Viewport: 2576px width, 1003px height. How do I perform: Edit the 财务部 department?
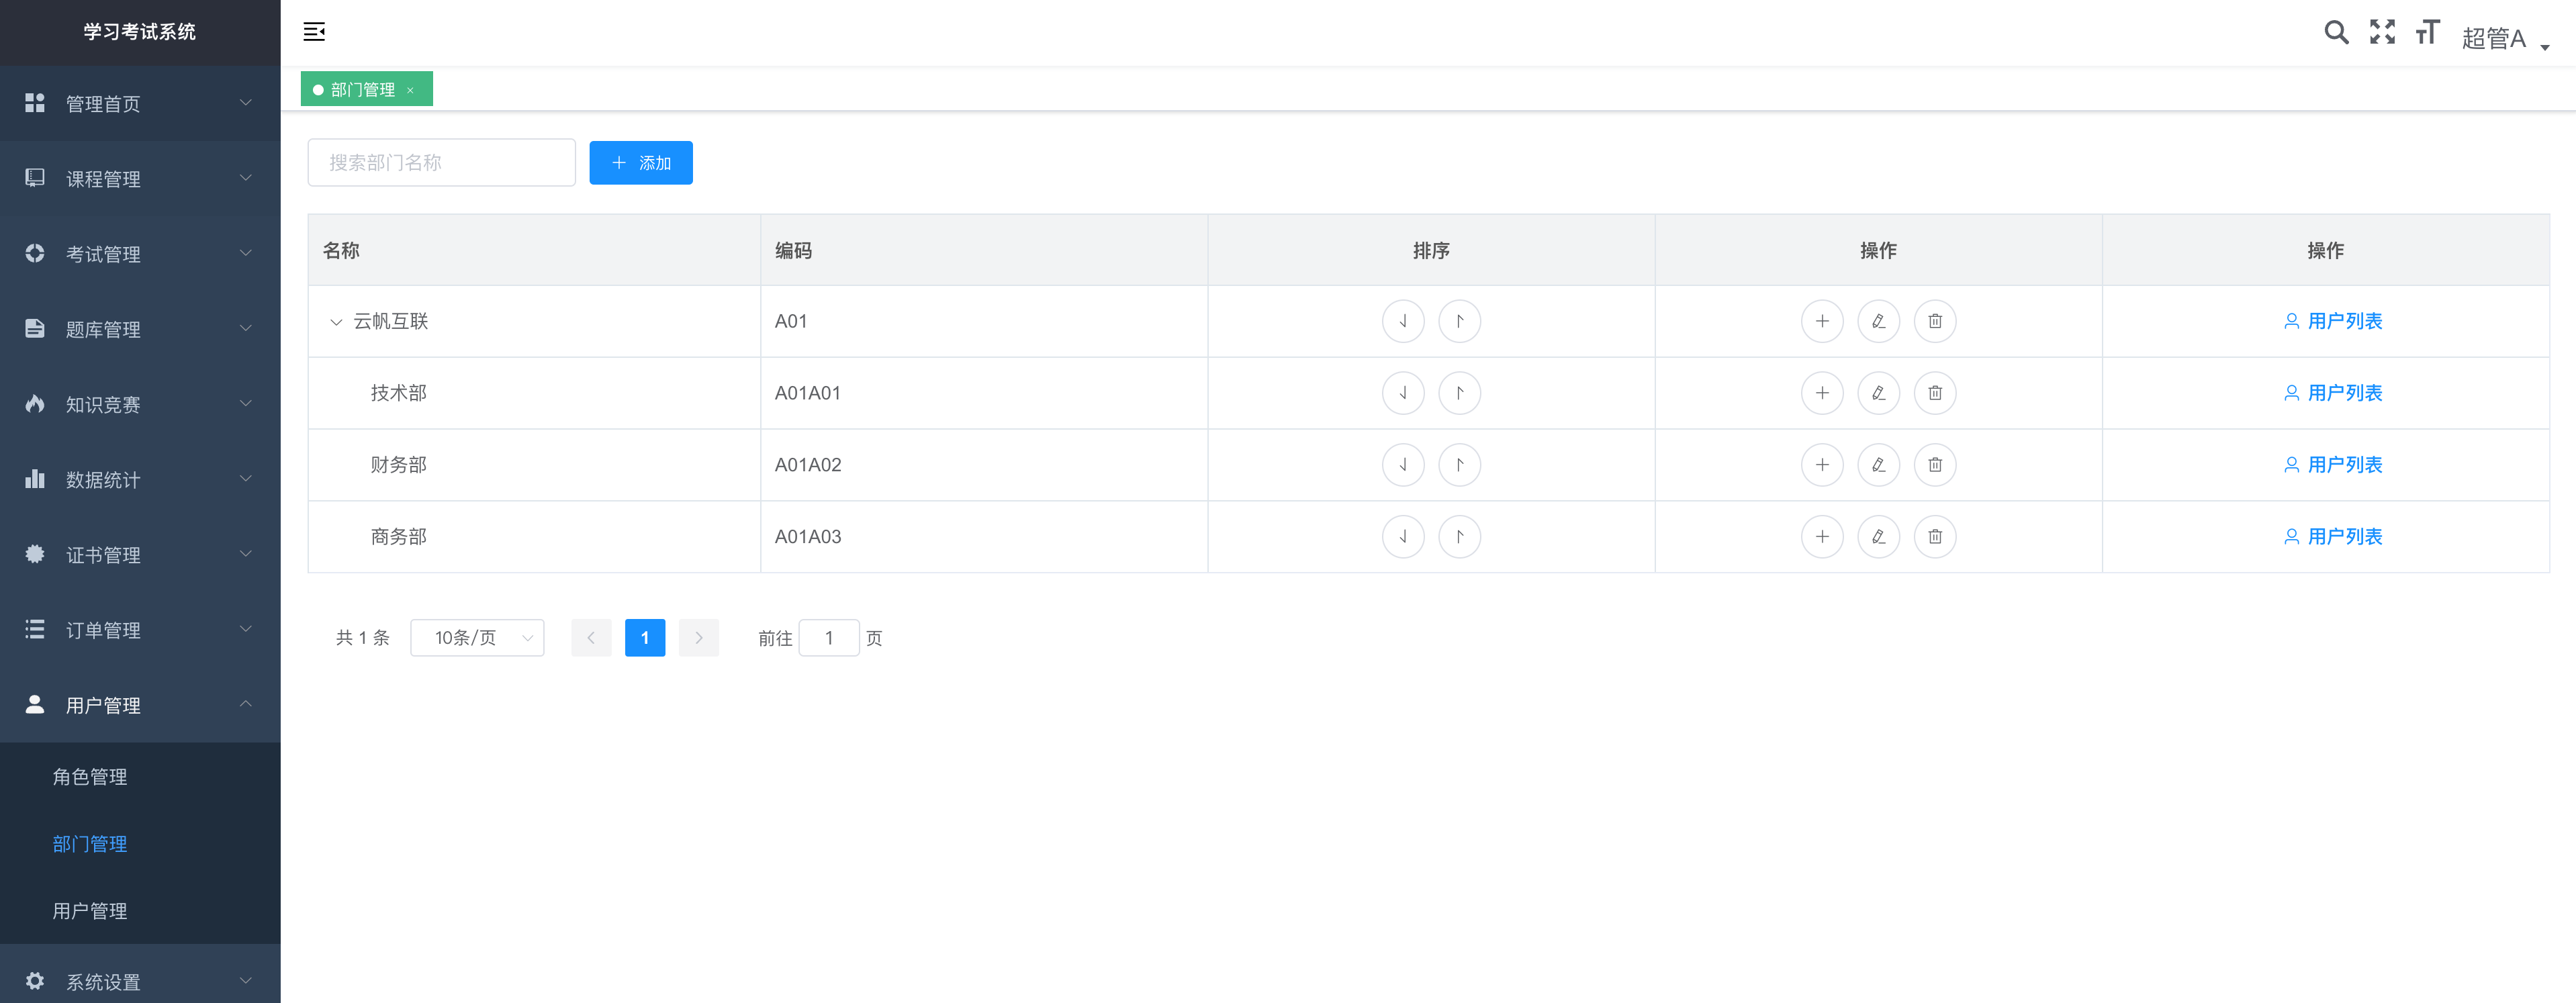point(1878,465)
